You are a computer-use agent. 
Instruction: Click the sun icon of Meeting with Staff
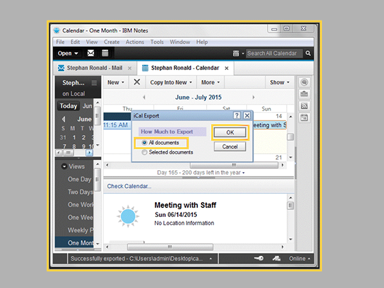pyautogui.click(x=128, y=216)
